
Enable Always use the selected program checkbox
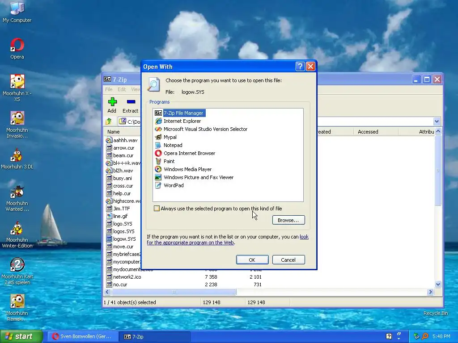coord(157,209)
